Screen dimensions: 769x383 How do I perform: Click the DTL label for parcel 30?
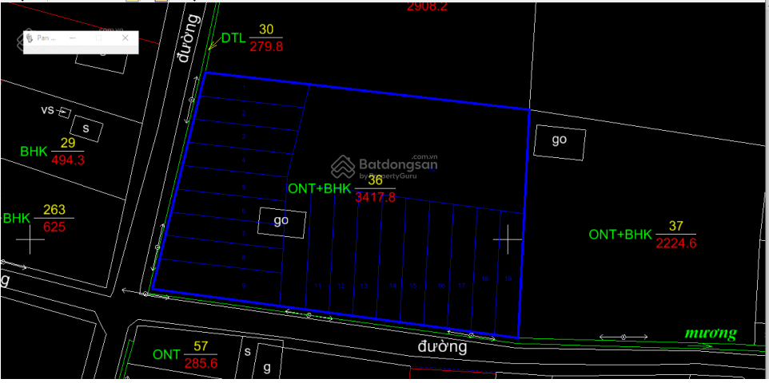(233, 38)
